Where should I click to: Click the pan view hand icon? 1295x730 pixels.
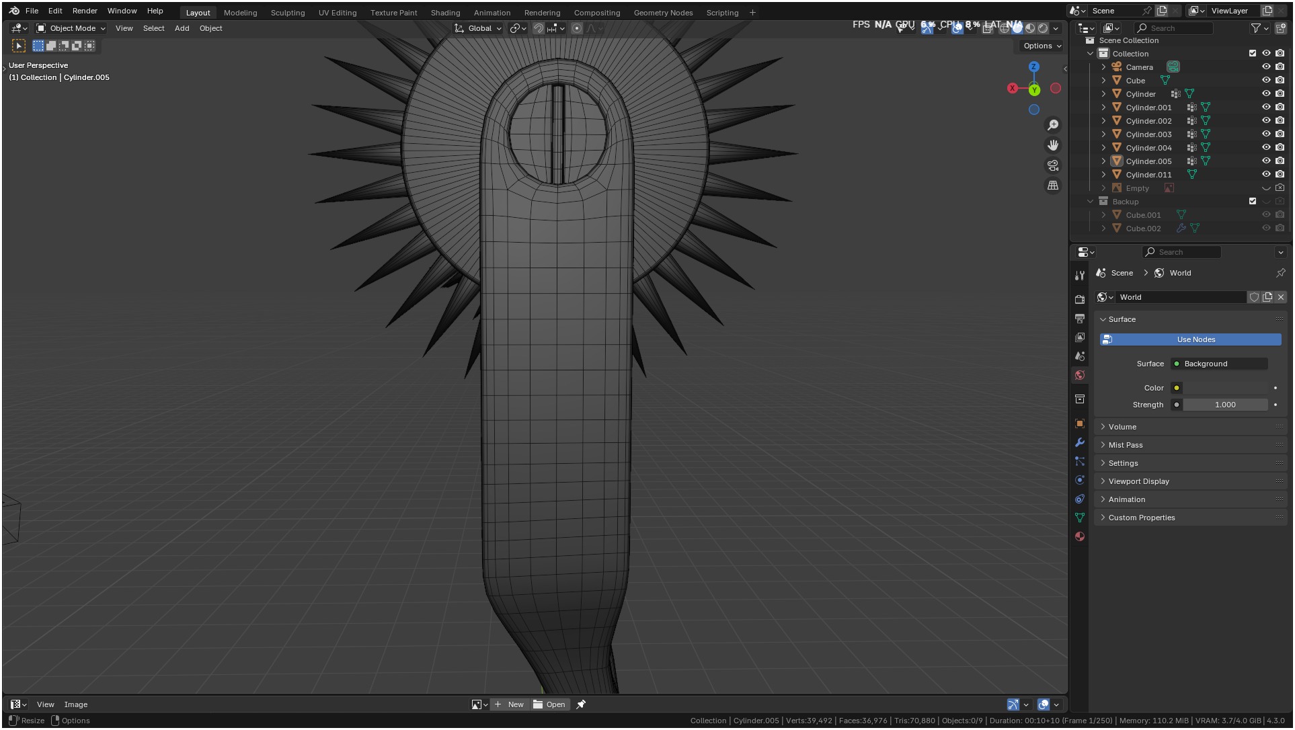[1053, 145]
